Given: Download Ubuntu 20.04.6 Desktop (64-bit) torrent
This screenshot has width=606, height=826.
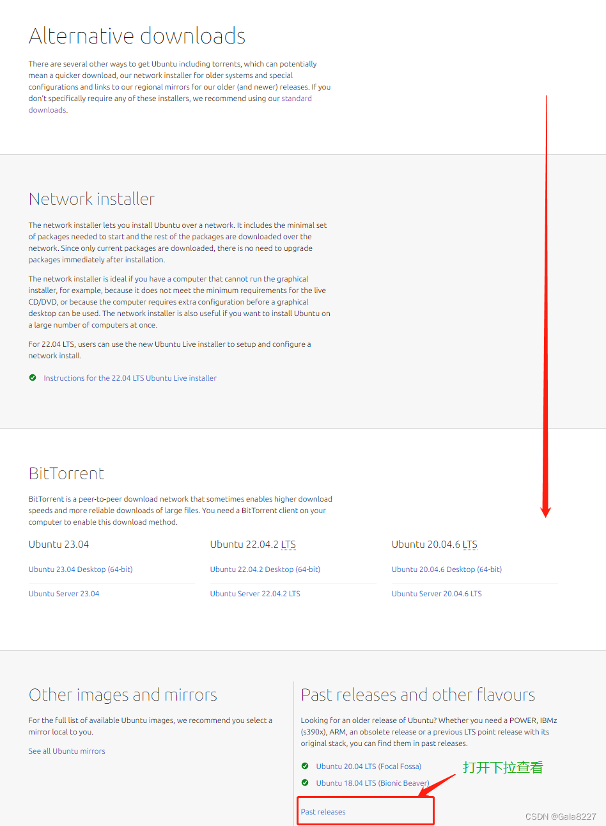Looking at the screenshot, I should pyautogui.click(x=447, y=569).
